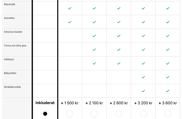
Task: Click Blåljusfilter checkmark in 3 200 kr column
Action: point(143,77)
